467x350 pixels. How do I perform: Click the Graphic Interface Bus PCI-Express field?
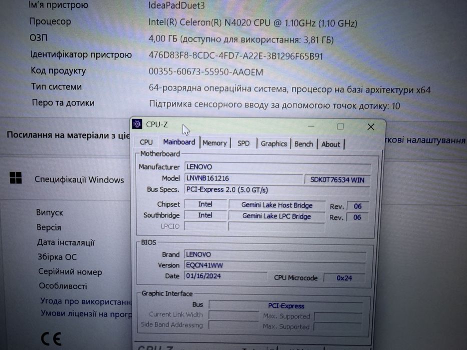pyautogui.click(x=286, y=305)
